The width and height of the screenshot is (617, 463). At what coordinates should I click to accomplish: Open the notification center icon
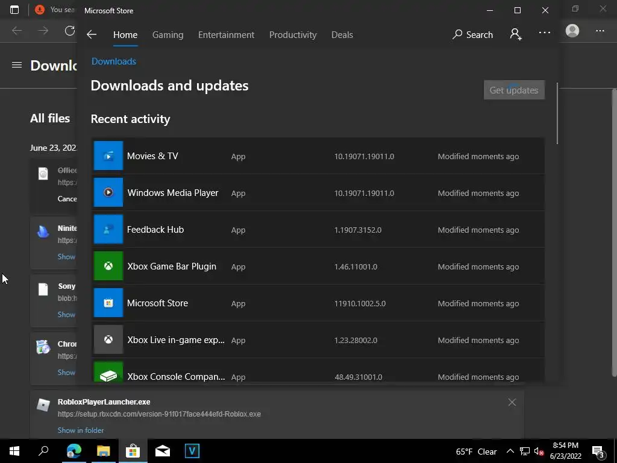(598, 451)
